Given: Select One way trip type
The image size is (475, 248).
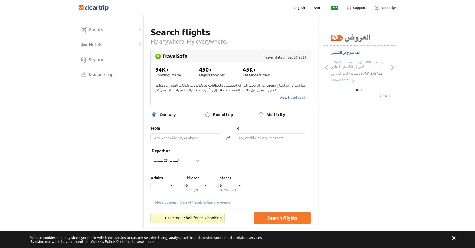Looking at the screenshot, I should coord(154,115).
